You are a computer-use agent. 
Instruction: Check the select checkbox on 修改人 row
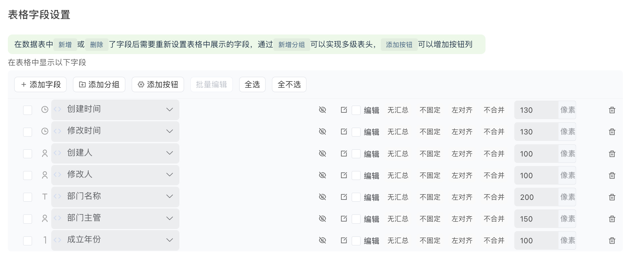[x=27, y=175]
